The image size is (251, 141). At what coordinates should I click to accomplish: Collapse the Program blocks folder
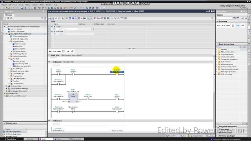pyautogui.click(x=9, y=42)
